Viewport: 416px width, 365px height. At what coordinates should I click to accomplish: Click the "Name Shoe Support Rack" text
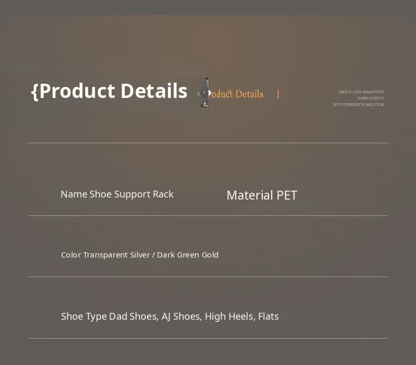(x=117, y=194)
